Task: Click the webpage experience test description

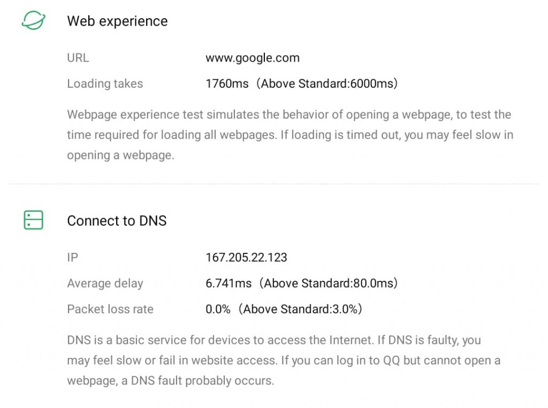Action: coord(289,135)
